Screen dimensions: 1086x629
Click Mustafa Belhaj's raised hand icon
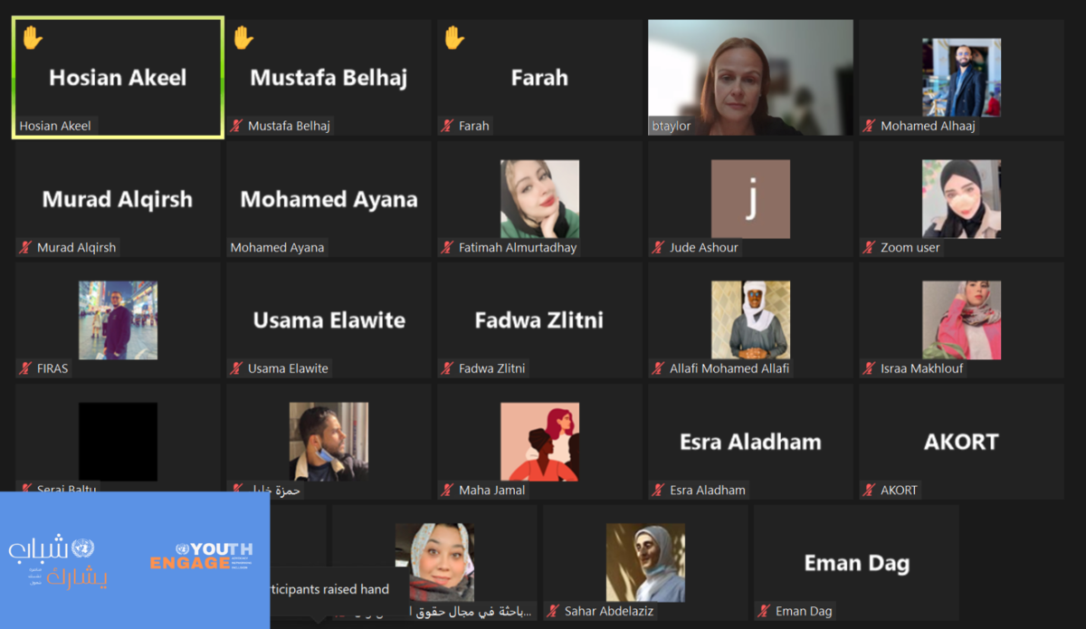(243, 37)
